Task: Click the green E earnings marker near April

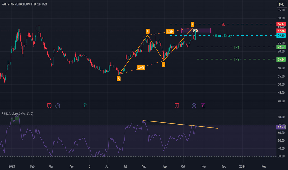Action: point(85,106)
